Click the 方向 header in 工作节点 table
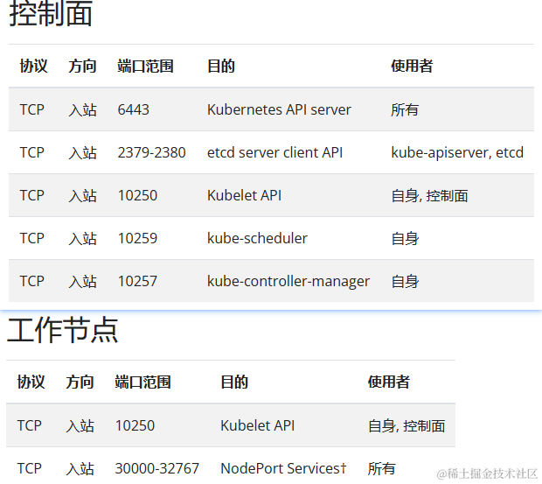Screen dimensions: 542x484 click(x=80, y=382)
